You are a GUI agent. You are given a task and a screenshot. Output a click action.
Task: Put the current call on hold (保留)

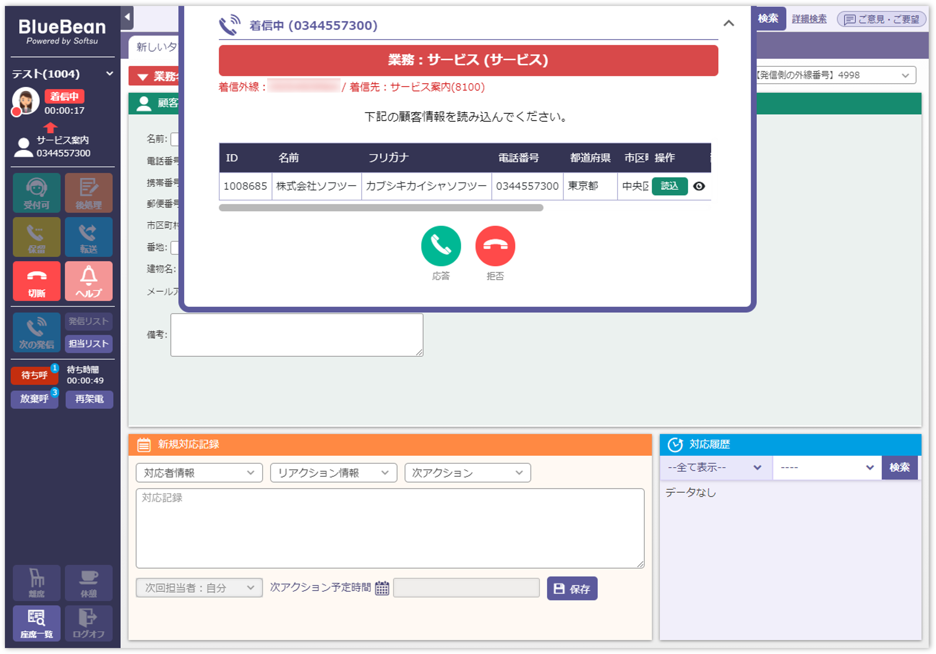click(36, 237)
